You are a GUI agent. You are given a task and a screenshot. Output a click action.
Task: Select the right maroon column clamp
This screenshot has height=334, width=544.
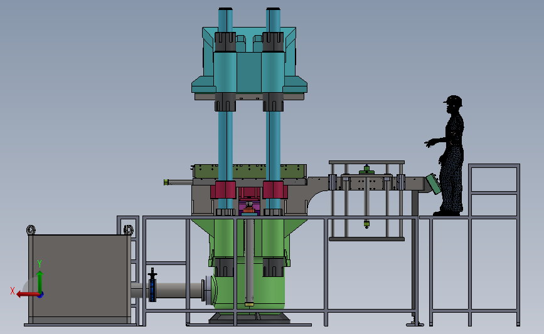tap(275, 190)
